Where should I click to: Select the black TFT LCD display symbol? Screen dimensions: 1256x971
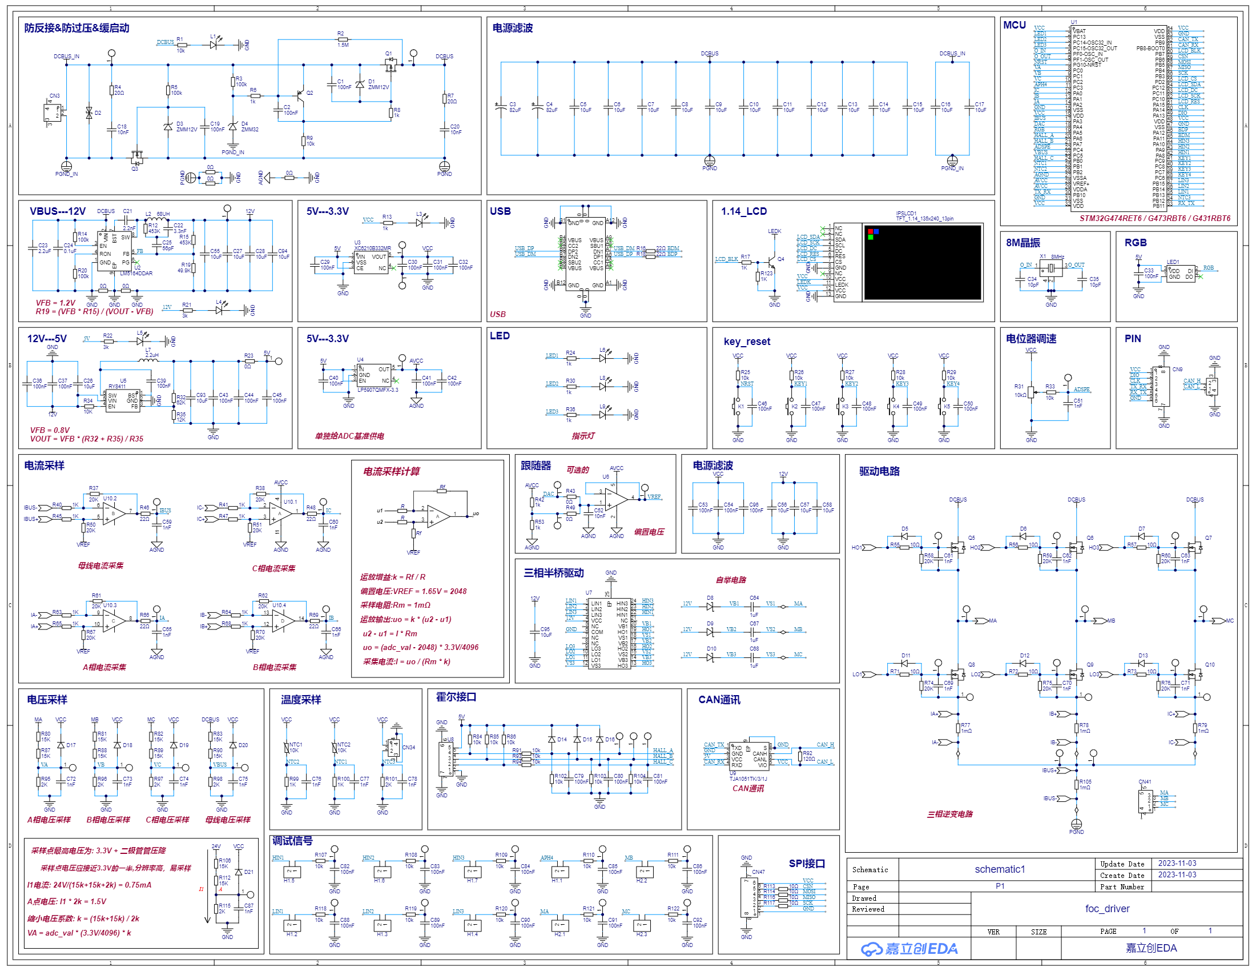[x=923, y=262]
